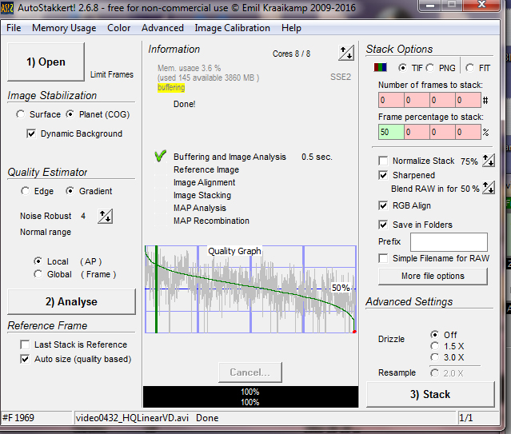Open the File menu
The width and height of the screenshot is (511, 434).
[14, 28]
